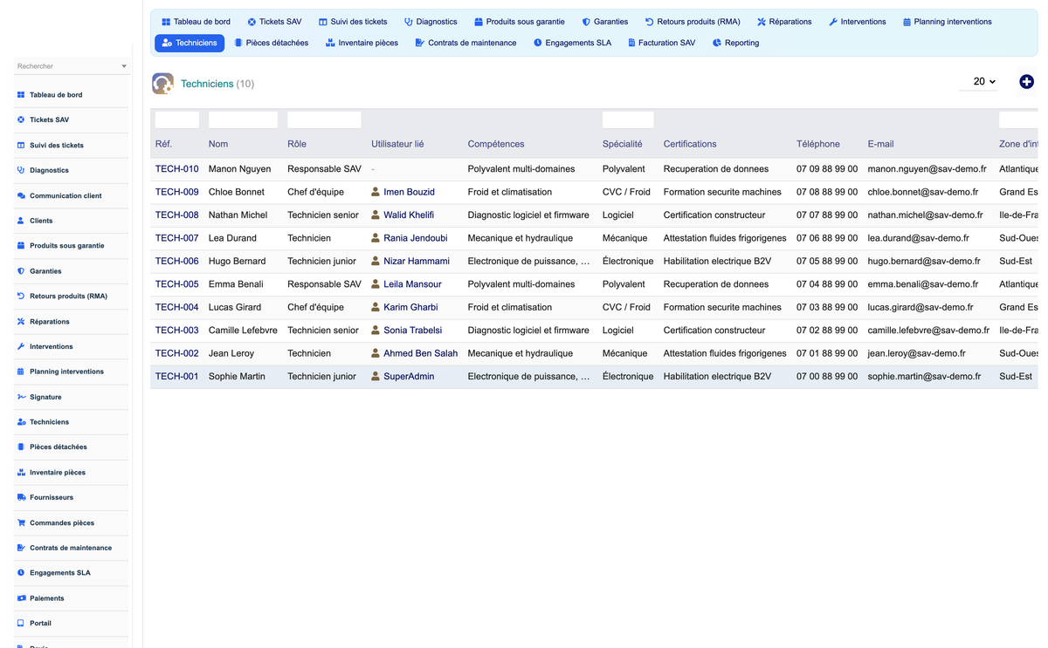This screenshot has width=1048, height=648.
Task: Click the Pièces détachées sidebar icon
Action: [21, 447]
